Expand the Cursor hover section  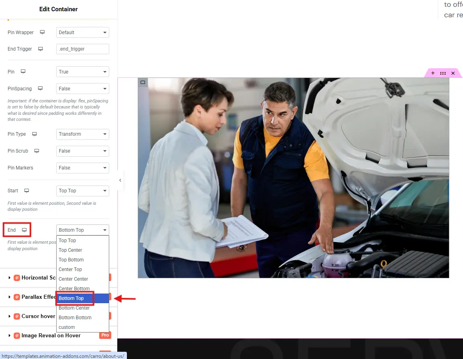point(38,316)
